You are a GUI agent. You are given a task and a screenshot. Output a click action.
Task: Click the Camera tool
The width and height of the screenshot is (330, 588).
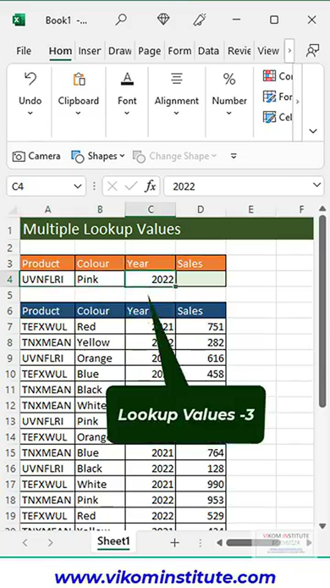(x=36, y=156)
